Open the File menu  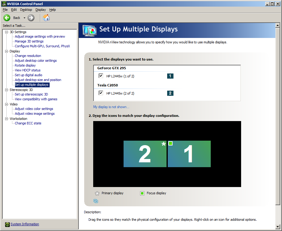(x=5, y=10)
